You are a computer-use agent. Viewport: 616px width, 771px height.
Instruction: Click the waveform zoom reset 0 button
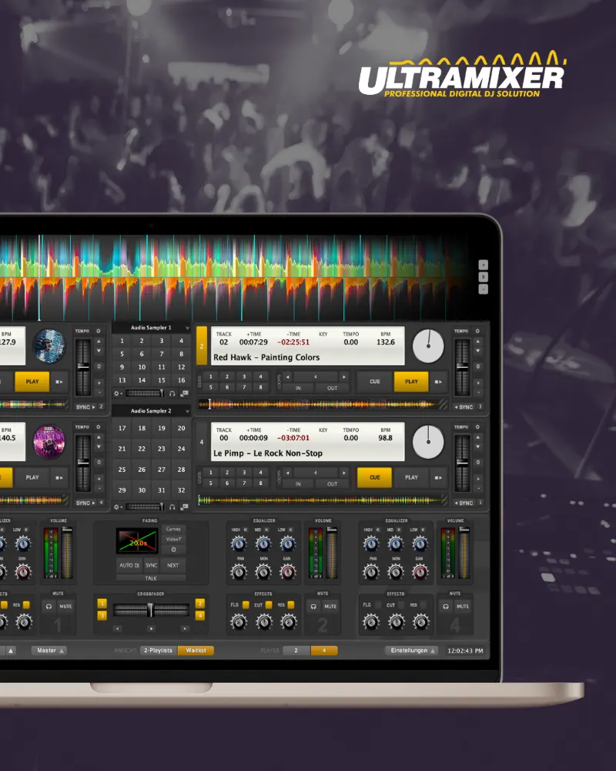[x=484, y=277]
